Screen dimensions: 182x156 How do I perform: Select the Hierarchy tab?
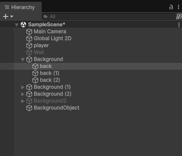21,7
